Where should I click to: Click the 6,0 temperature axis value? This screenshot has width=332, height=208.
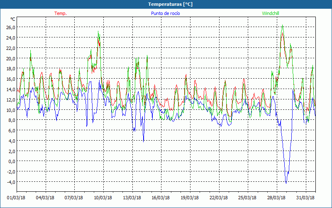pyautogui.click(x=12, y=131)
